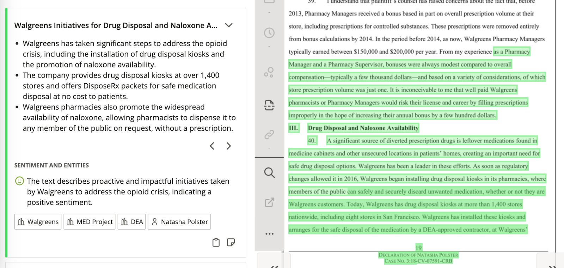Image resolution: width=564 pixels, height=268 pixels.
Task: Collapse the Walgreens Initiatives summary card
Action: 229,25
